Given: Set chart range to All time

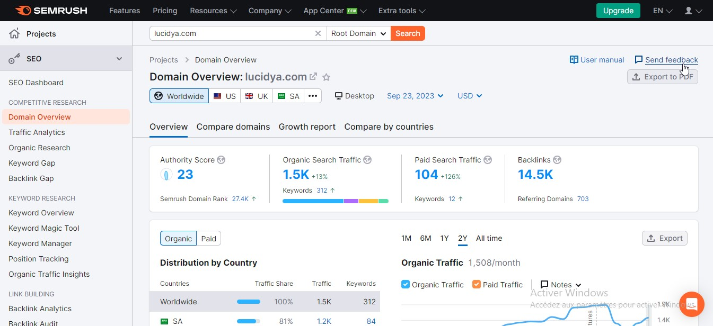Looking at the screenshot, I should tap(489, 238).
